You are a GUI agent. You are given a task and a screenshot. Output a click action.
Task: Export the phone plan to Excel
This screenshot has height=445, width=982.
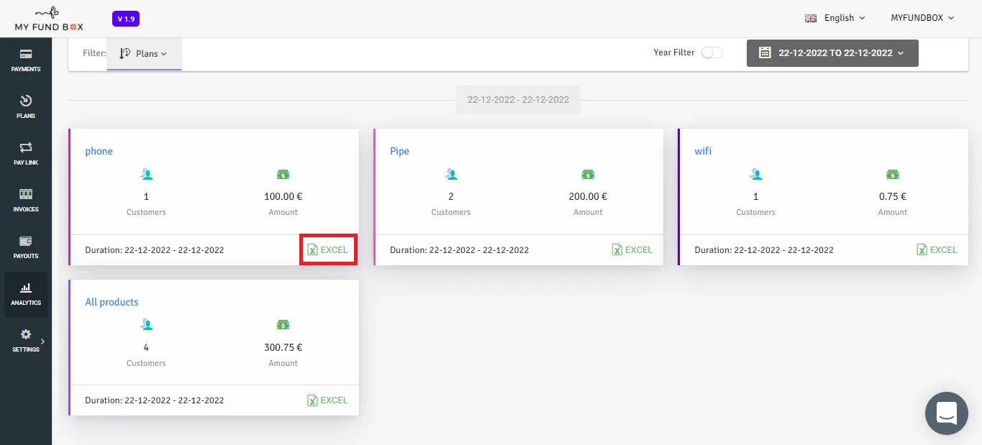click(x=328, y=250)
